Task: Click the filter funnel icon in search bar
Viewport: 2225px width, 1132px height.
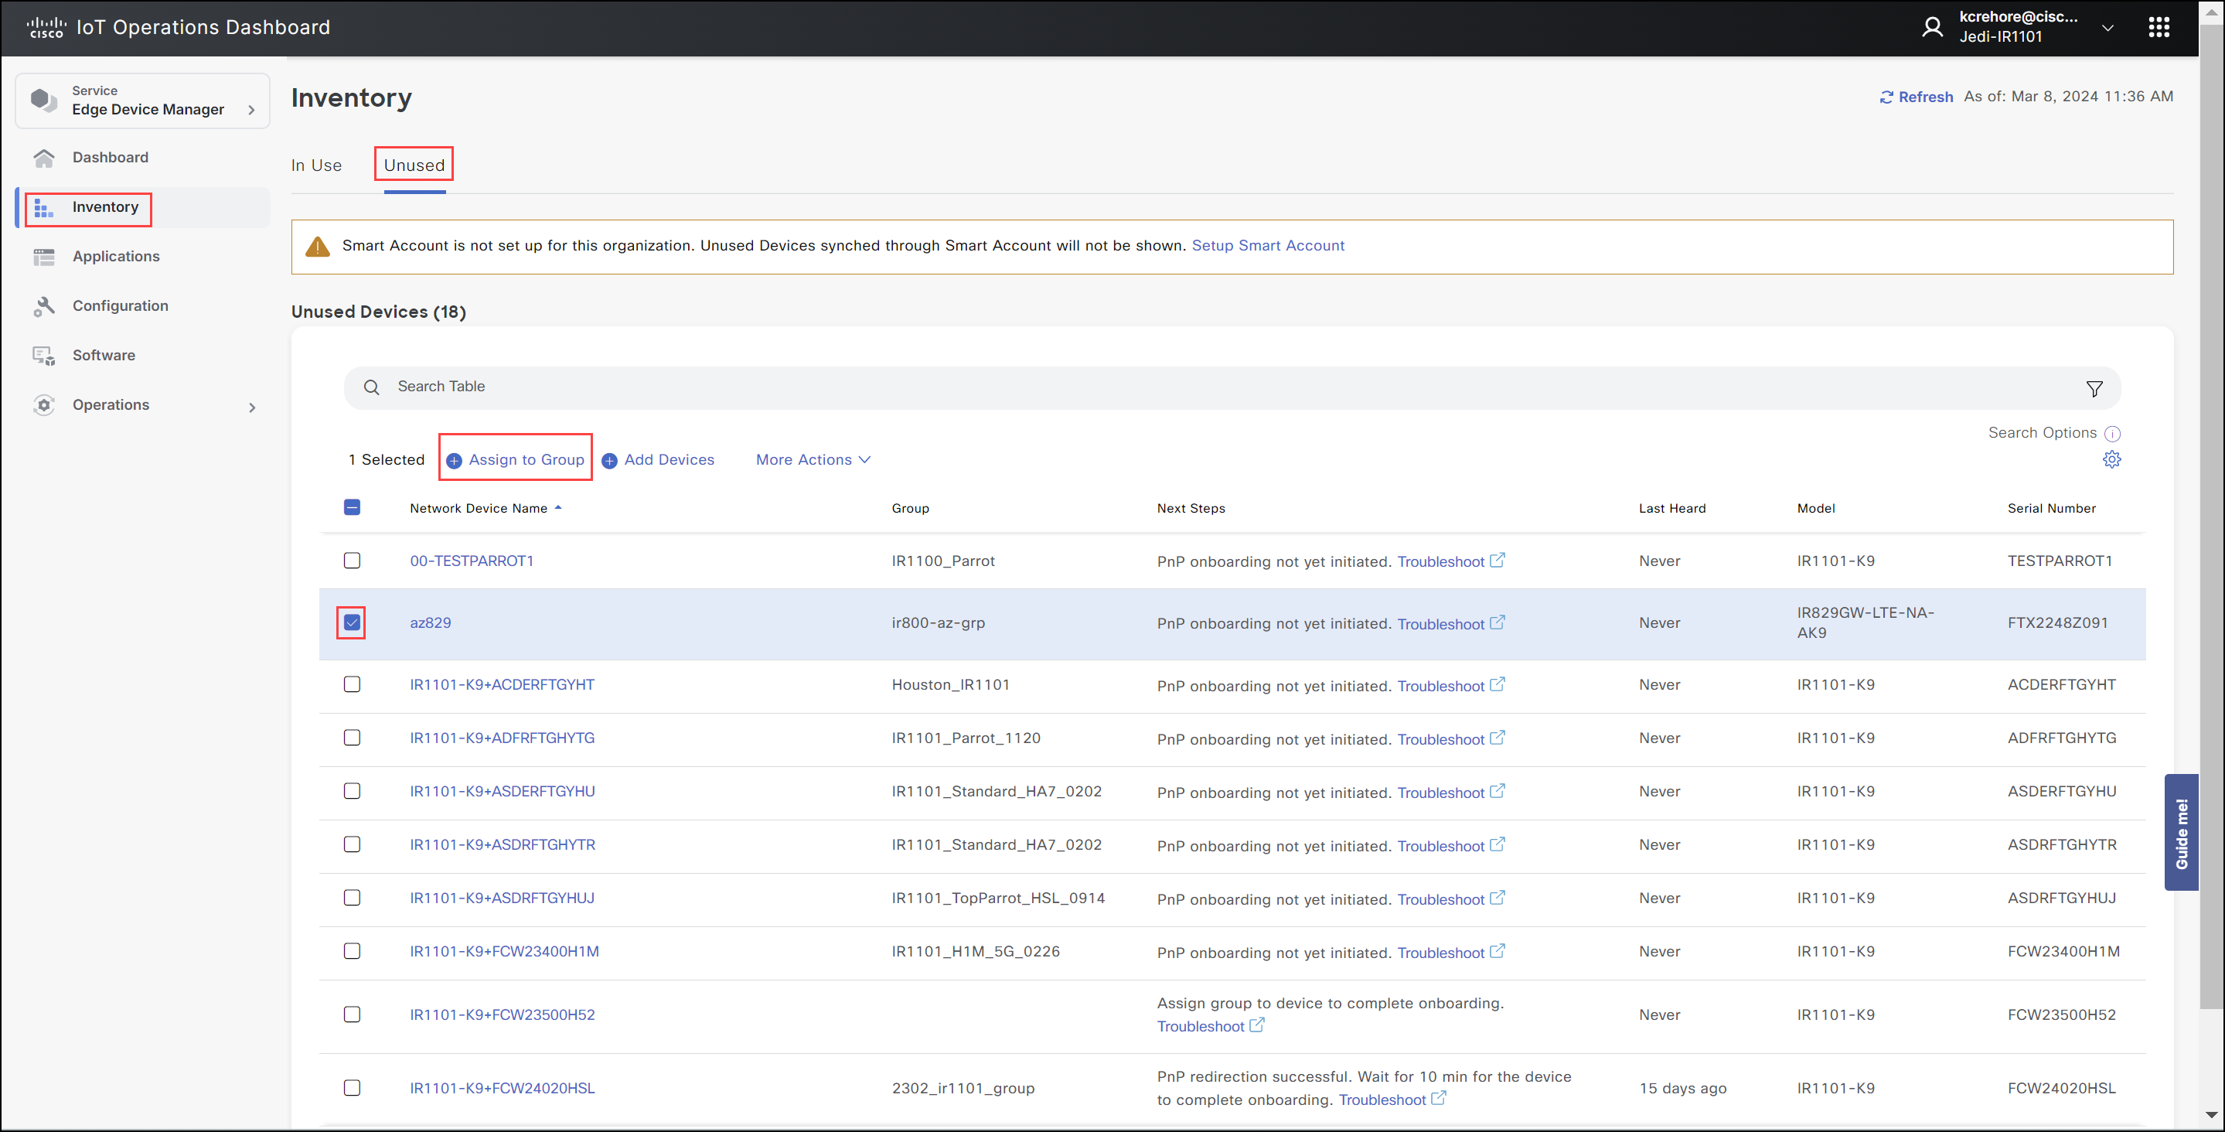Action: [x=2094, y=389]
